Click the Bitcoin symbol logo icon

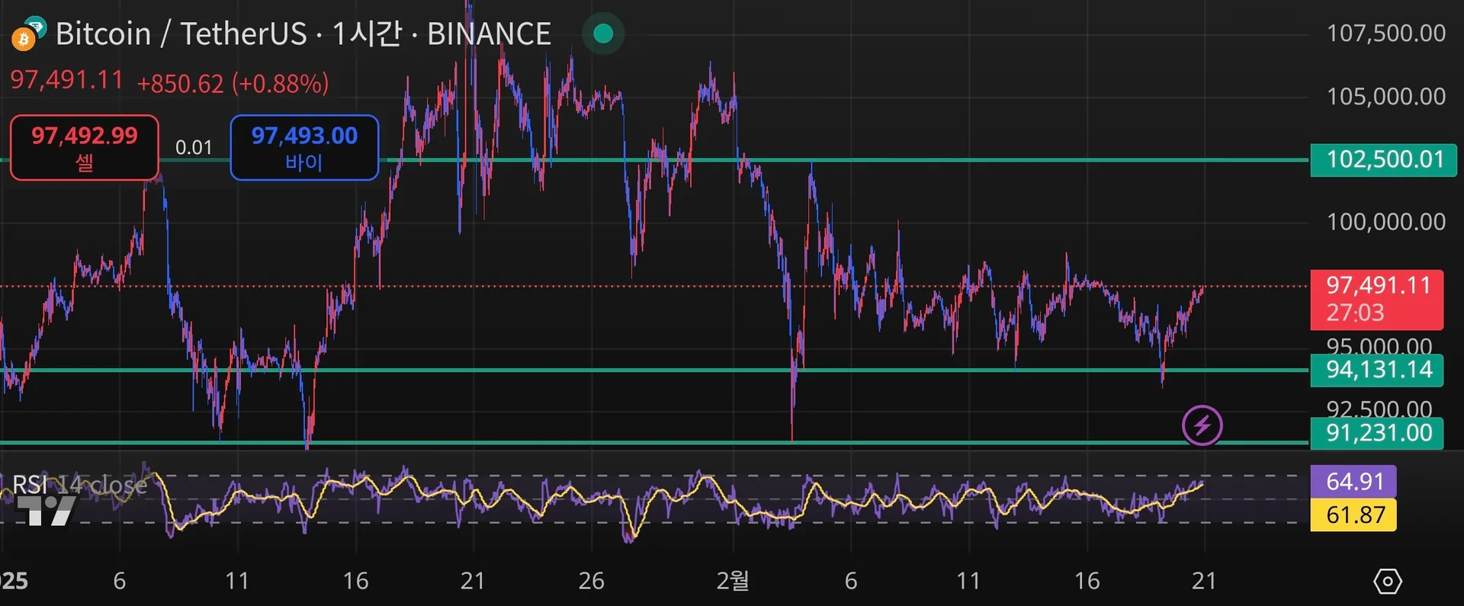point(27,34)
